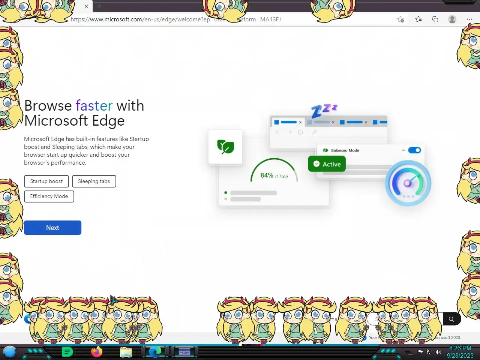Open the Favorites list icon
Image resolution: width=480 pixels, height=360 pixels.
(418, 19)
